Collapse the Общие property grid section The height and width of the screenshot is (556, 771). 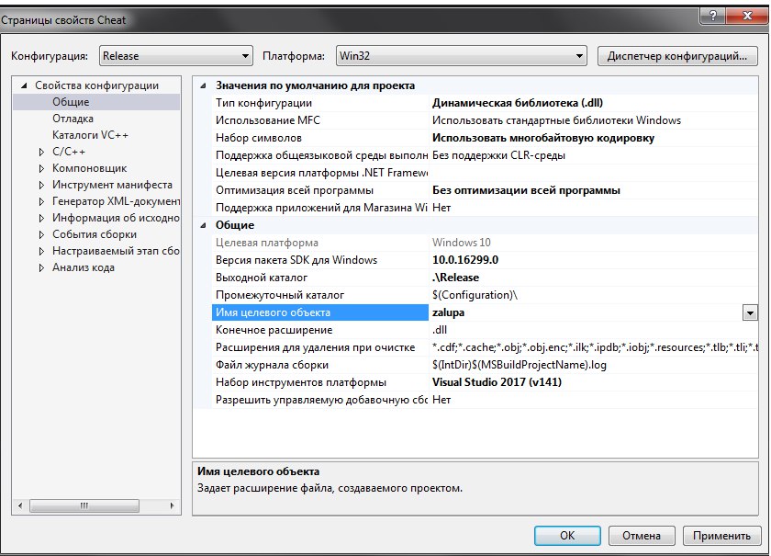tap(203, 225)
